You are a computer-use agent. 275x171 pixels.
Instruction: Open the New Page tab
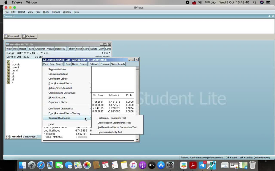pyautogui.click(x=30, y=137)
